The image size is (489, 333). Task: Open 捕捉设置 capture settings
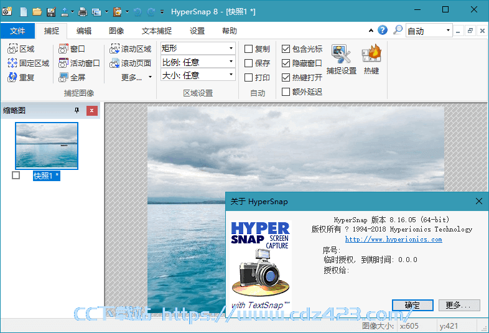pyautogui.click(x=342, y=59)
